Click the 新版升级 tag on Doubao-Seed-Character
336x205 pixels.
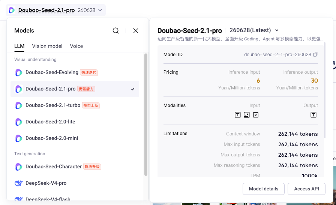coord(92,167)
